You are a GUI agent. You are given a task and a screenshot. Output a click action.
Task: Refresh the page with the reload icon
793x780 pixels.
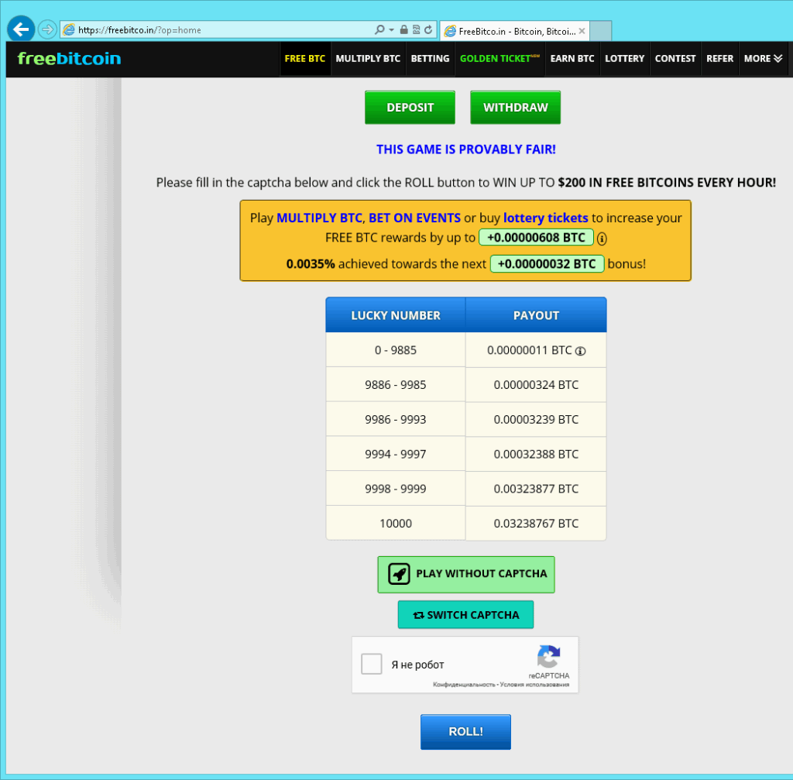pos(428,30)
